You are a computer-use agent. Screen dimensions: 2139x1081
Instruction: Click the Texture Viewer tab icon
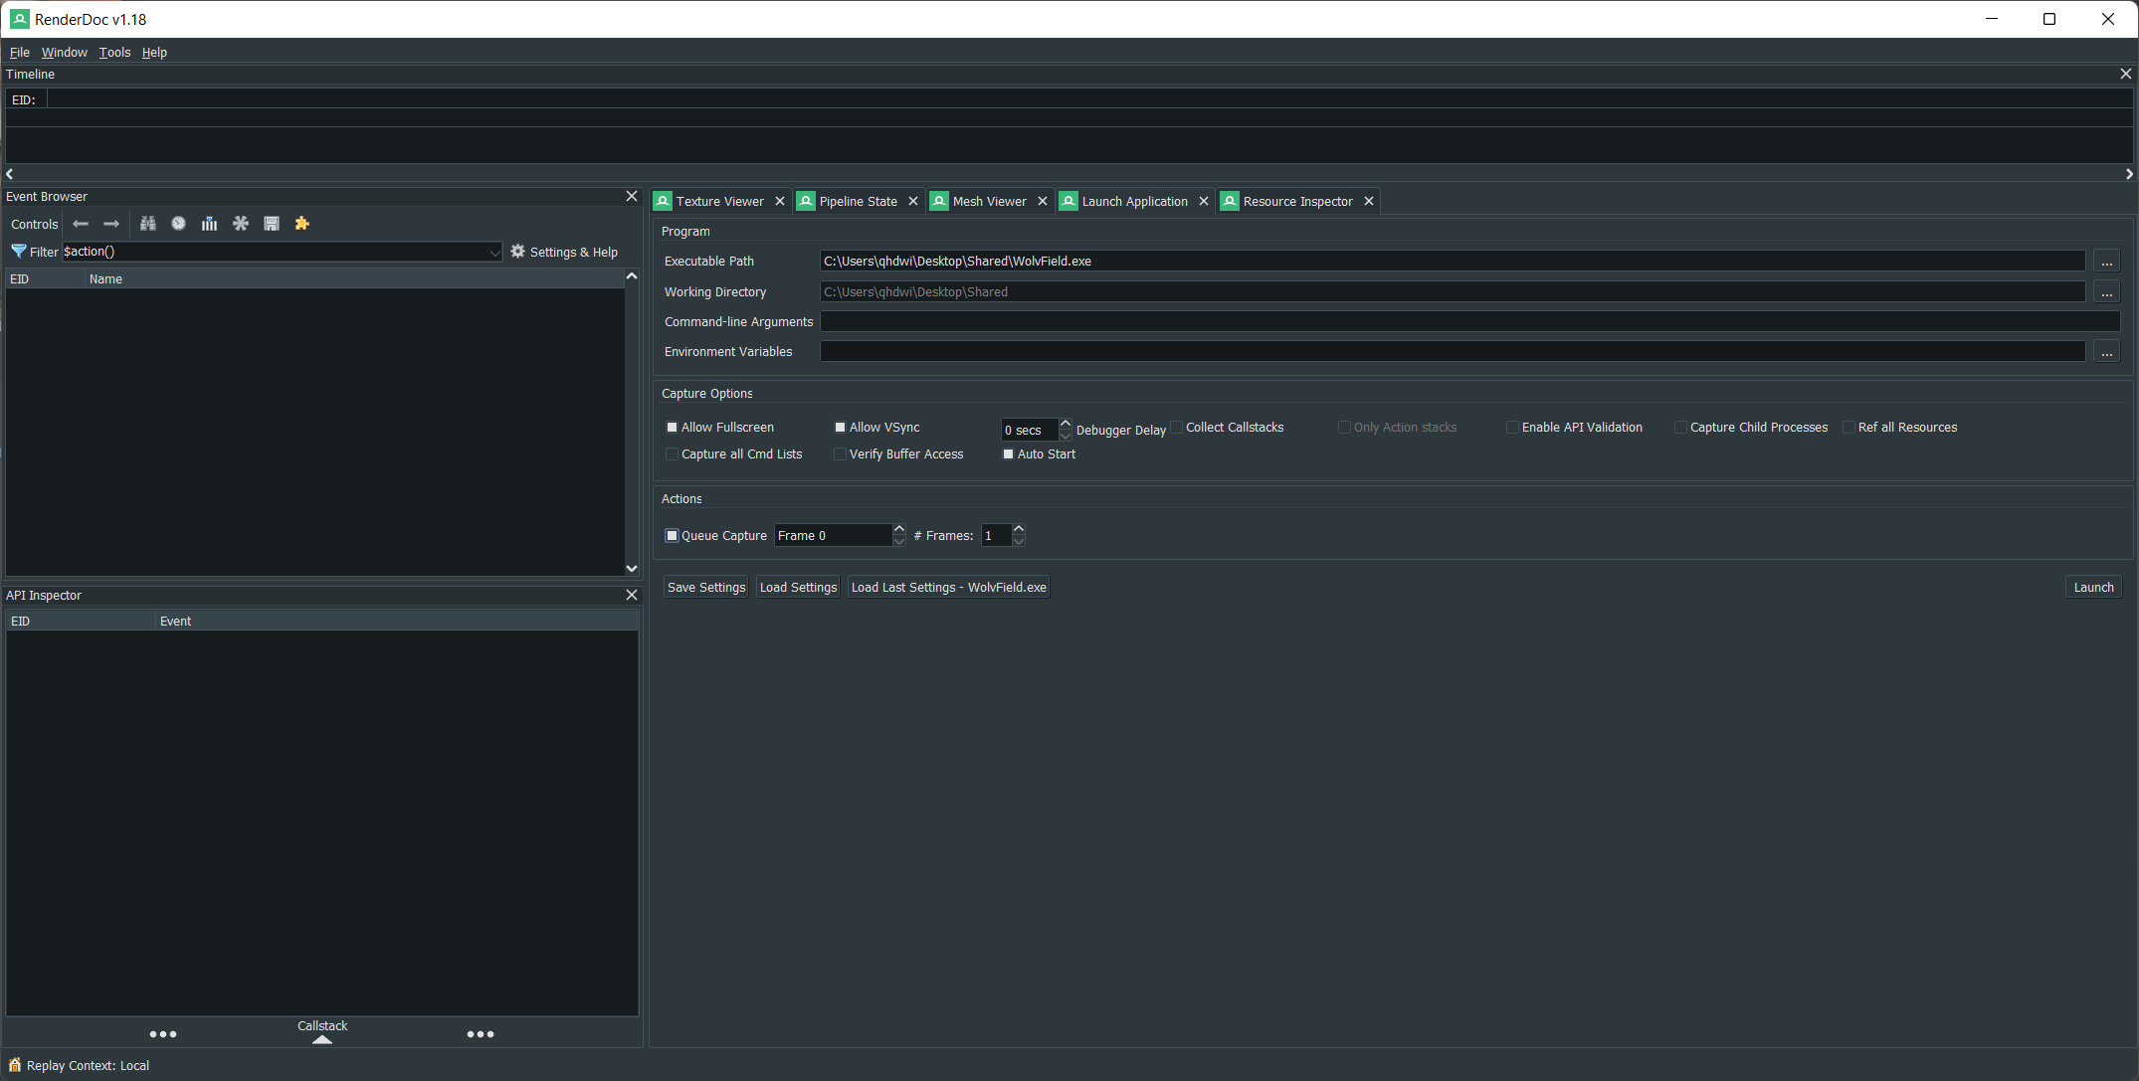point(663,201)
